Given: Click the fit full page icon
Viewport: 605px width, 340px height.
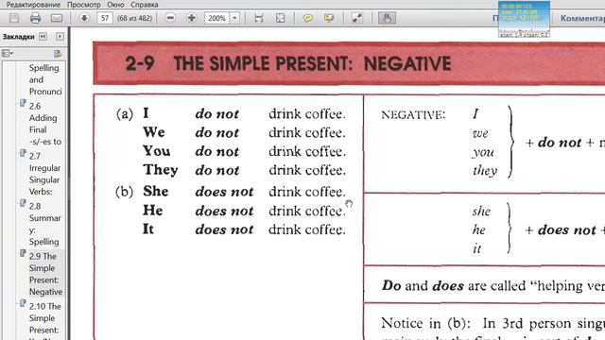Looking at the screenshot, I should click(280, 18).
